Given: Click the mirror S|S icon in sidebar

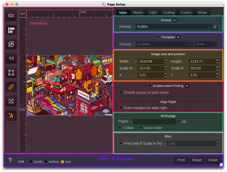Looking at the screenshot, I should point(11,16).
